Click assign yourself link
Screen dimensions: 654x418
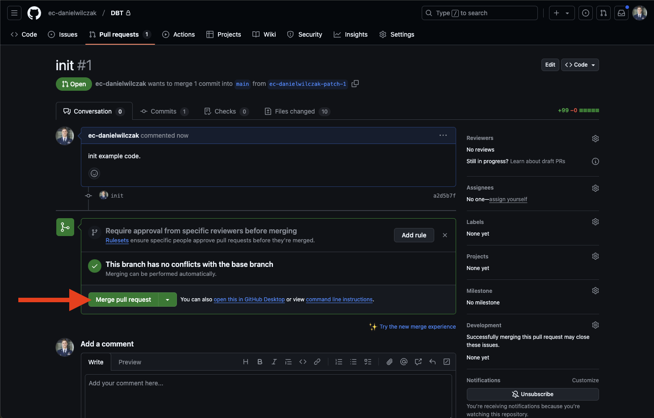(508, 199)
